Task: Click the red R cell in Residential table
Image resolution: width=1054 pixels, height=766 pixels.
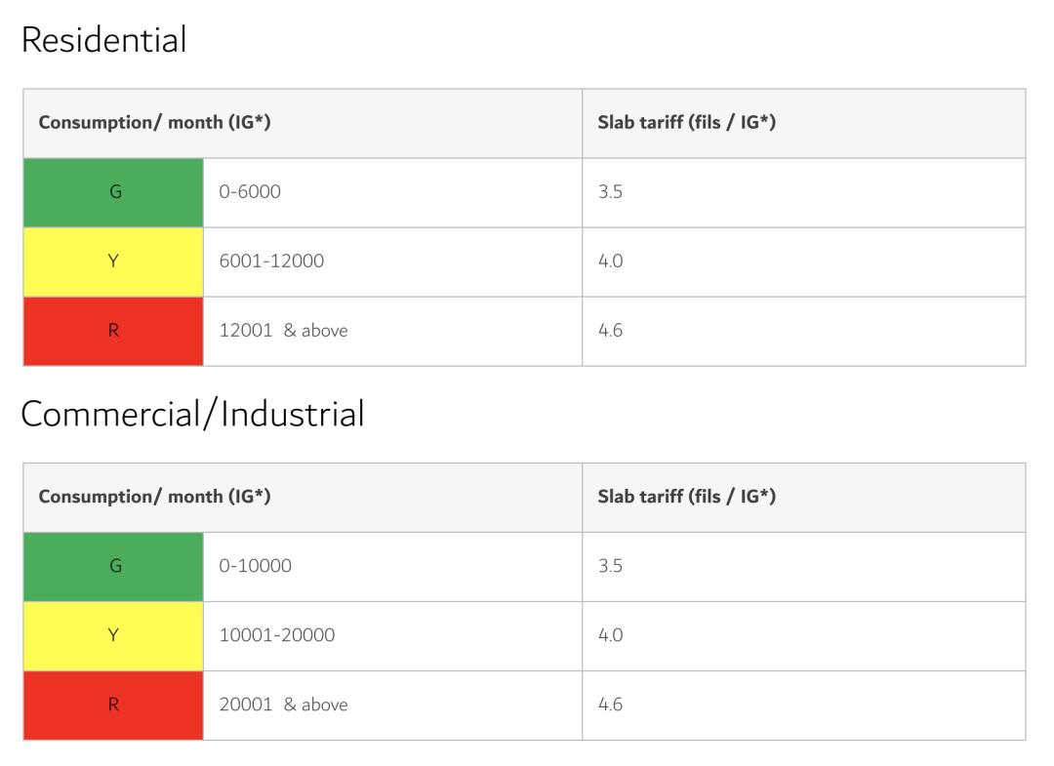Action: (x=113, y=331)
